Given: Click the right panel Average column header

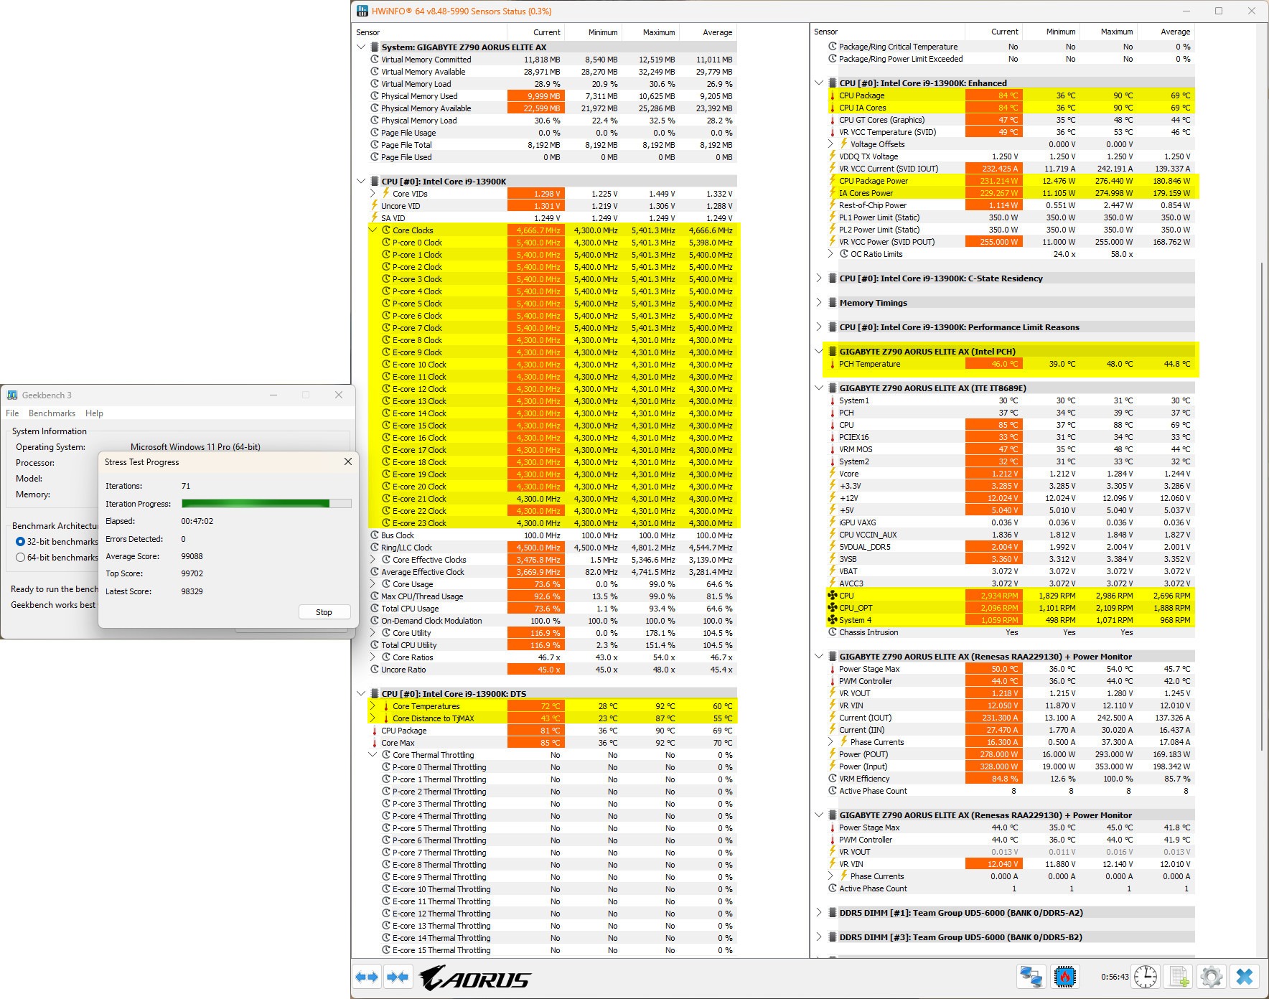Looking at the screenshot, I should 1166,32.
